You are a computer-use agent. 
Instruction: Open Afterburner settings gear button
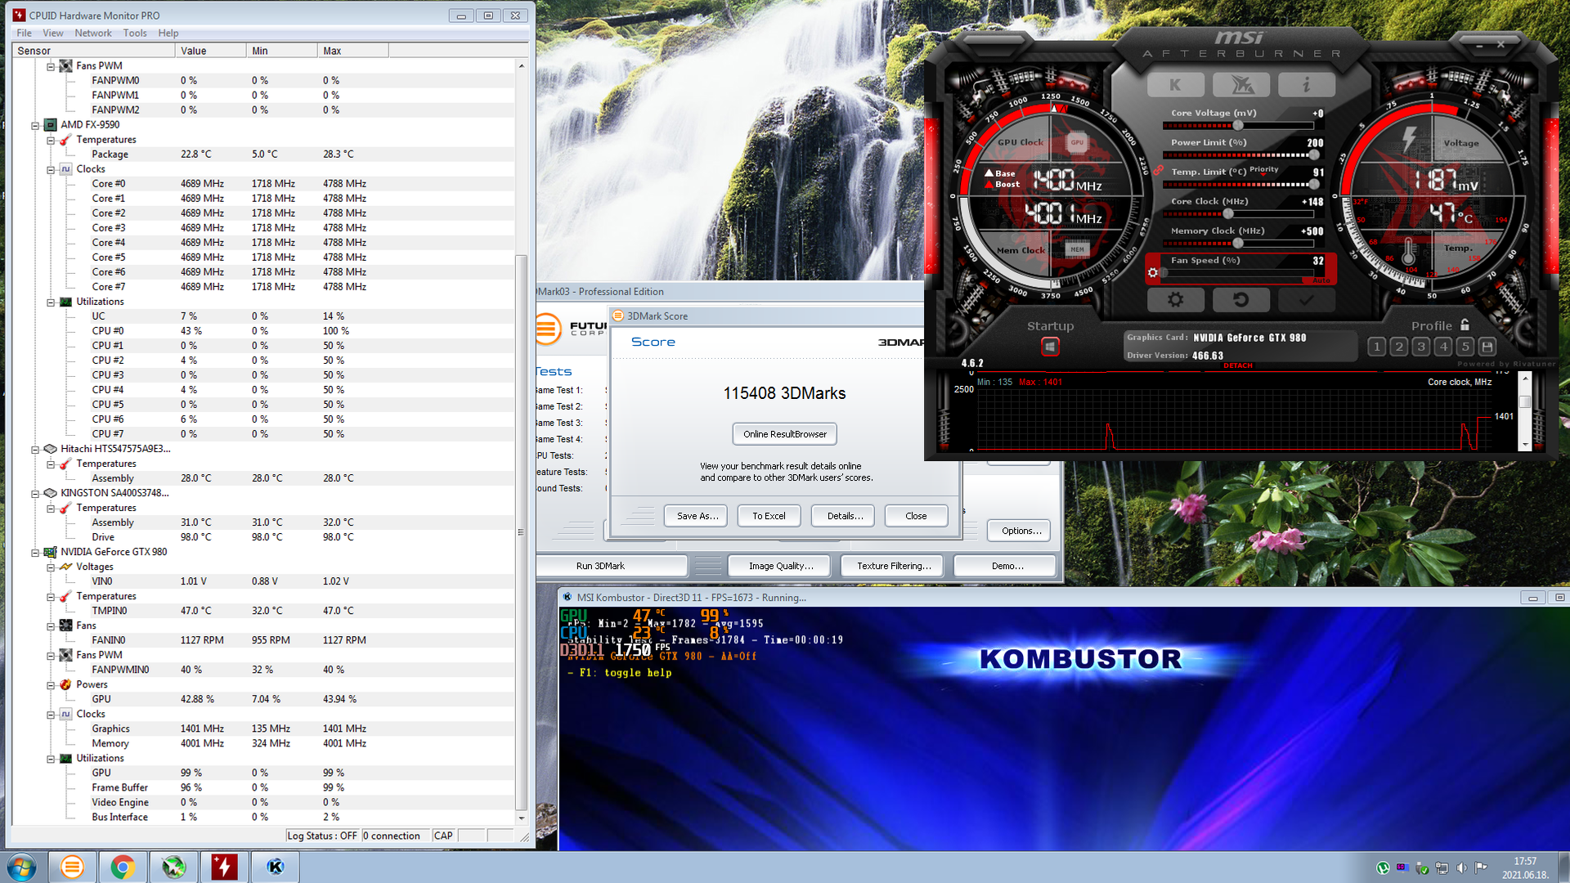click(x=1175, y=299)
